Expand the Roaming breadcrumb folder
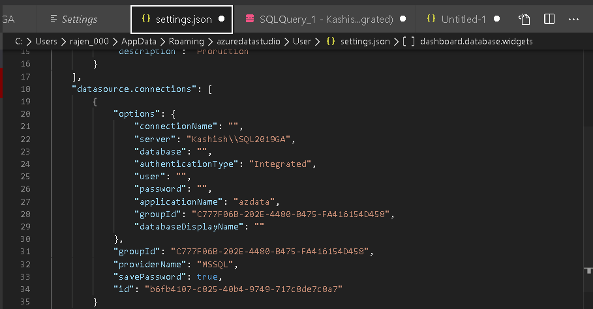The height and width of the screenshot is (309, 593). coord(189,42)
